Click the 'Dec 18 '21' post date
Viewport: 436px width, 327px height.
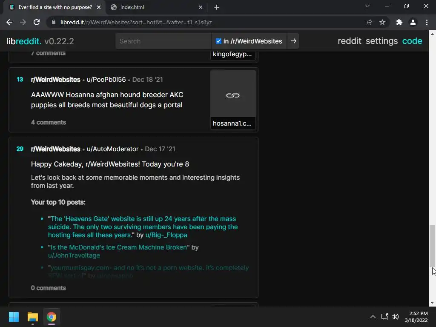pyautogui.click(x=148, y=80)
